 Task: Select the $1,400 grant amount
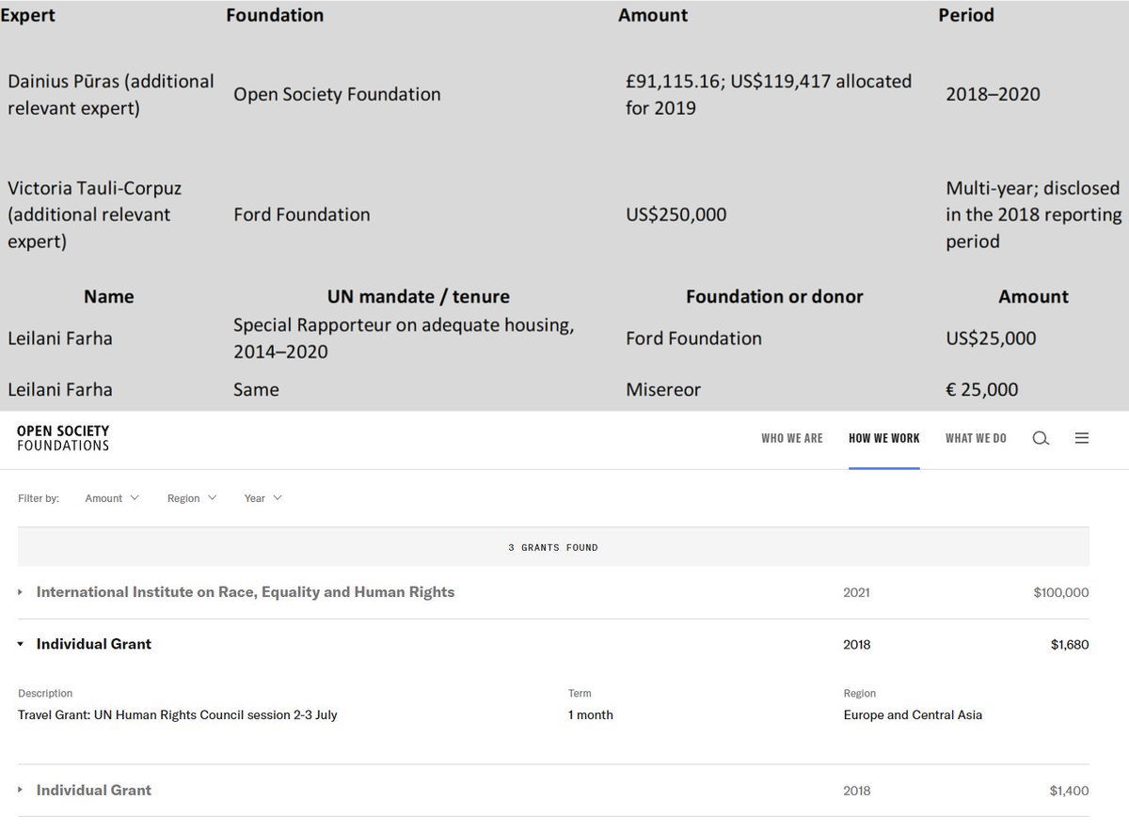click(1070, 791)
